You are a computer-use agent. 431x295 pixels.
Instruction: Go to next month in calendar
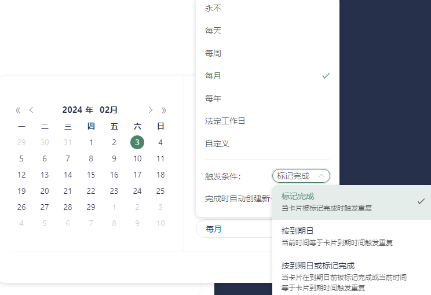point(151,110)
